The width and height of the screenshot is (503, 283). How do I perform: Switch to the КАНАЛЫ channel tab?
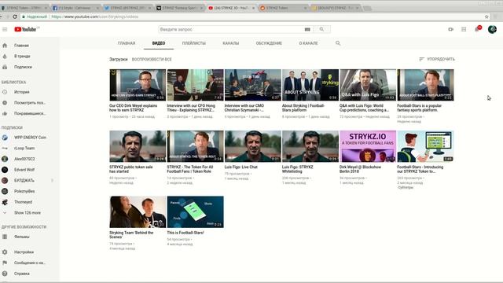pyautogui.click(x=230, y=43)
